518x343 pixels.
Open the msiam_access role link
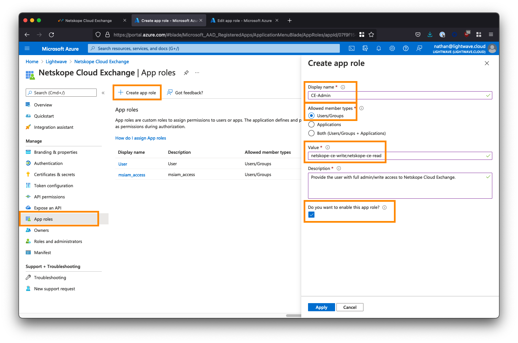tap(132, 175)
